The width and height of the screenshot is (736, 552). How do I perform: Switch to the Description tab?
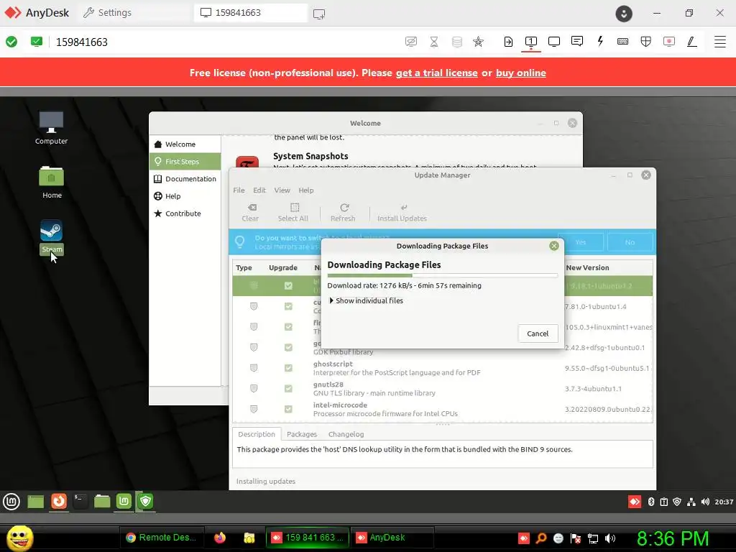[257, 434]
